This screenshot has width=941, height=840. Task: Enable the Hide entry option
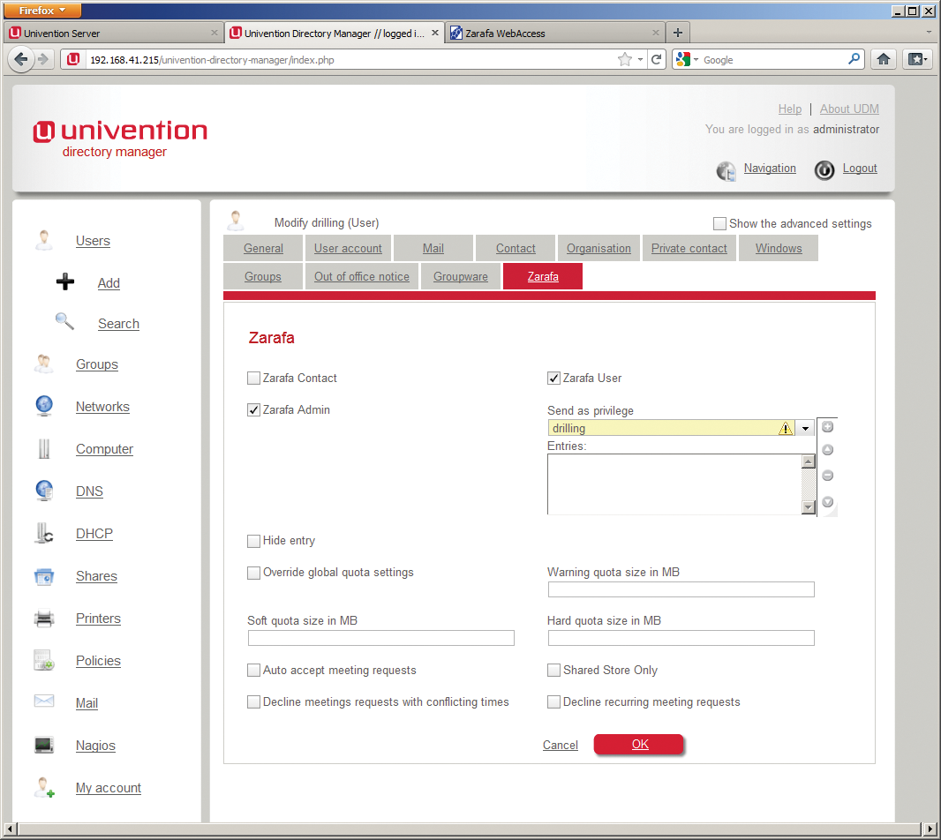click(253, 541)
